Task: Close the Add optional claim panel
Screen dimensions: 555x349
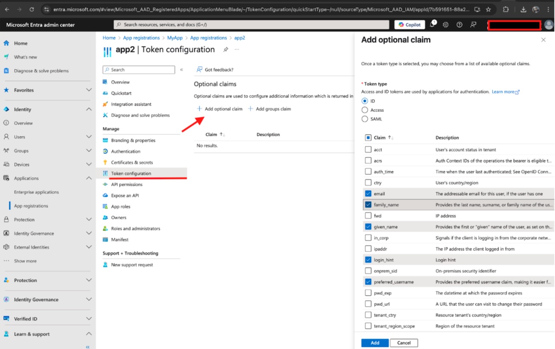Action: pos(543,40)
